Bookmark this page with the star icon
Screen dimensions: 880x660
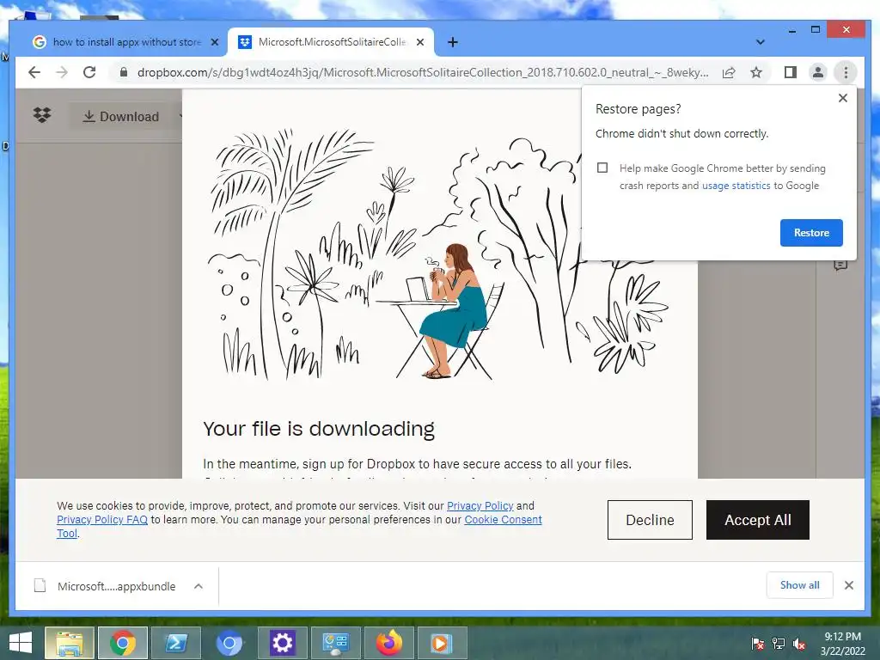(756, 72)
